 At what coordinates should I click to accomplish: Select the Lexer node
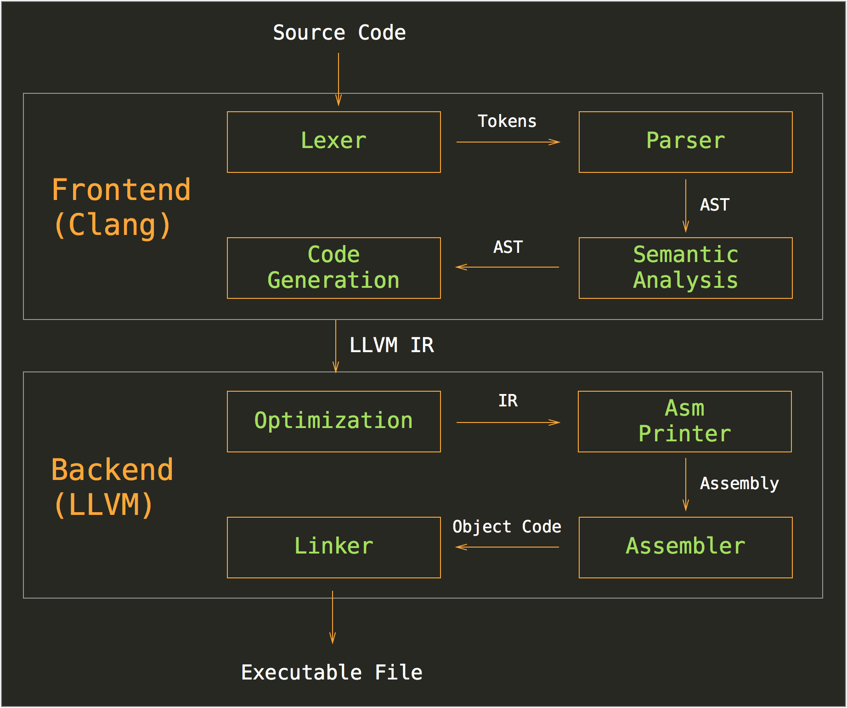click(334, 142)
